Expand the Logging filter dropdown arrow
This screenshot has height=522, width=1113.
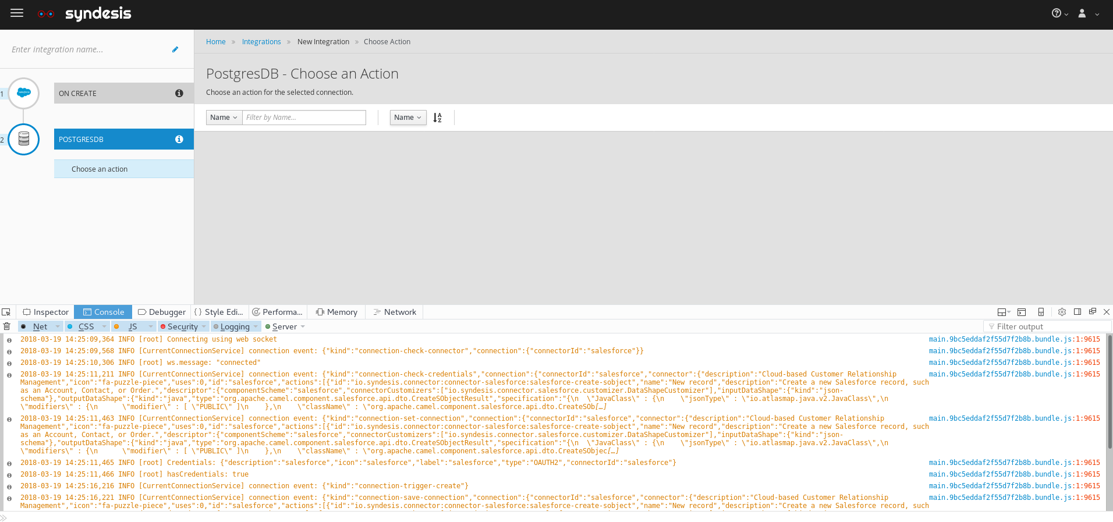point(256,326)
